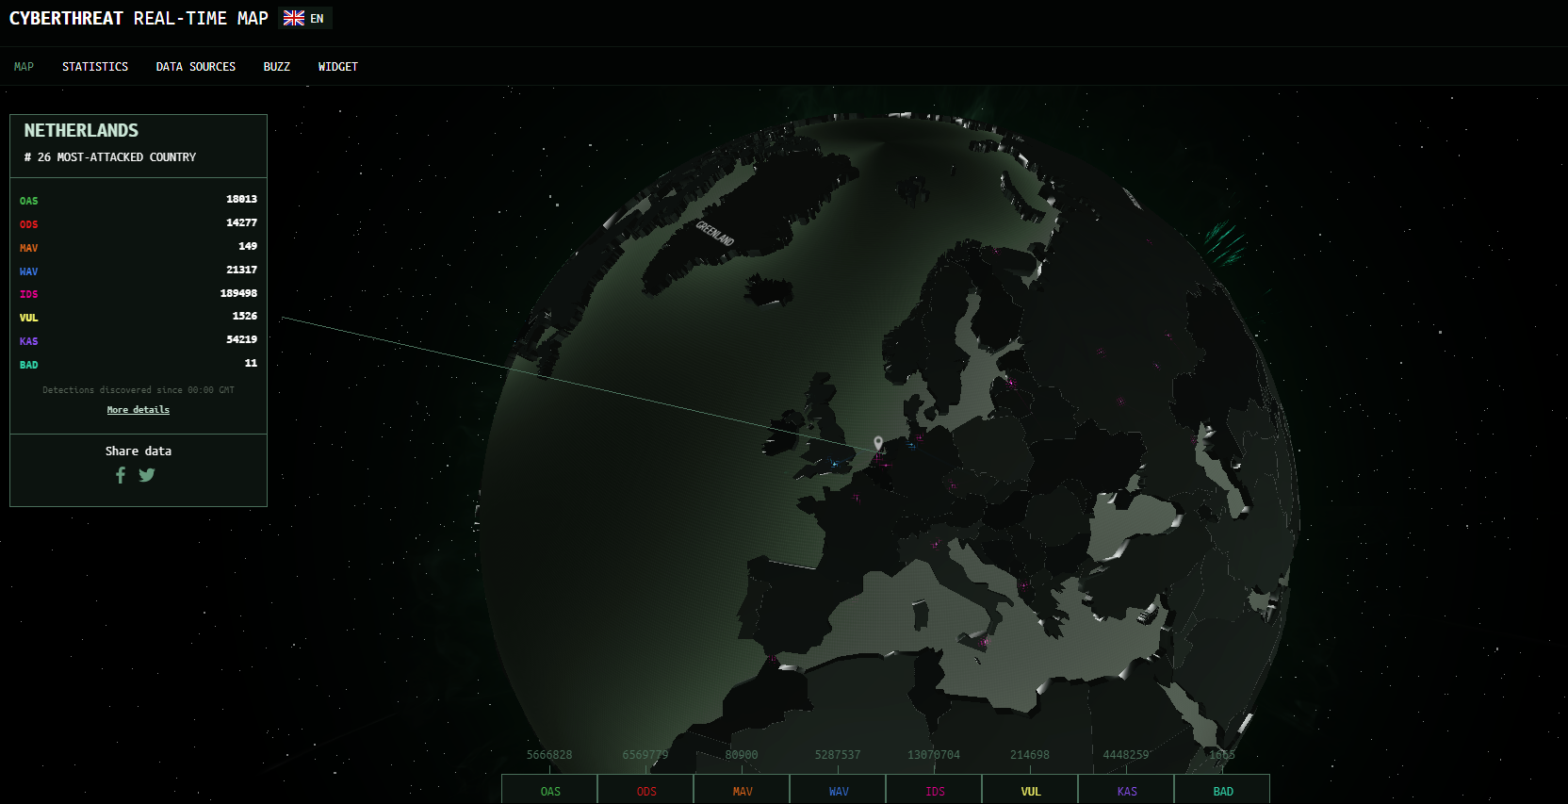Follow the More details link

pyautogui.click(x=139, y=410)
